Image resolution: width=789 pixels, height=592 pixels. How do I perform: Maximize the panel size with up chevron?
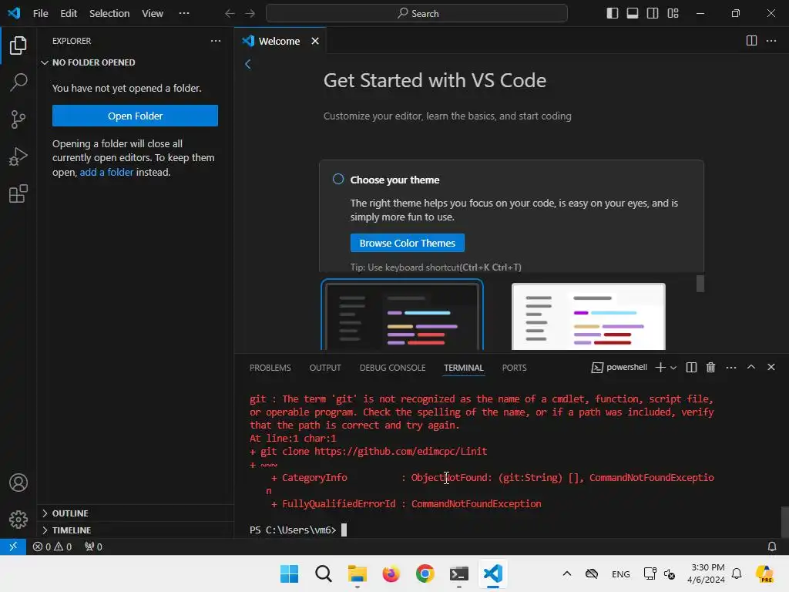click(751, 367)
